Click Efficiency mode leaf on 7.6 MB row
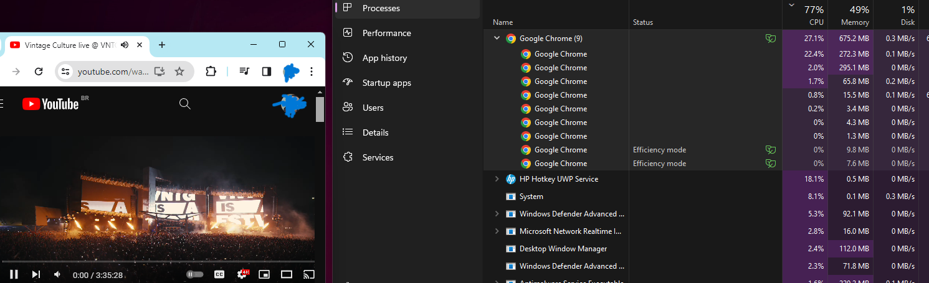Screen dimensions: 929x283 [x=771, y=164]
